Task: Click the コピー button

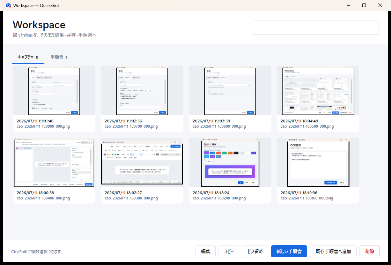Action: point(229,251)
